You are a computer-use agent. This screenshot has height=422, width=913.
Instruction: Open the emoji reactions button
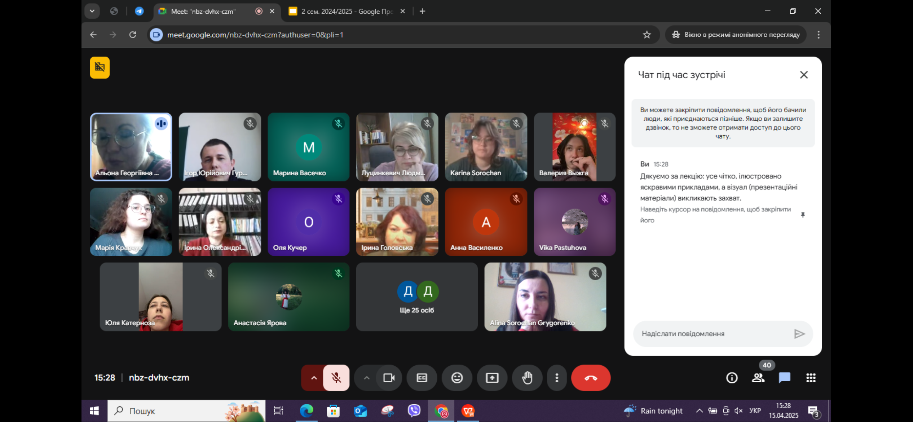[457, 378]
